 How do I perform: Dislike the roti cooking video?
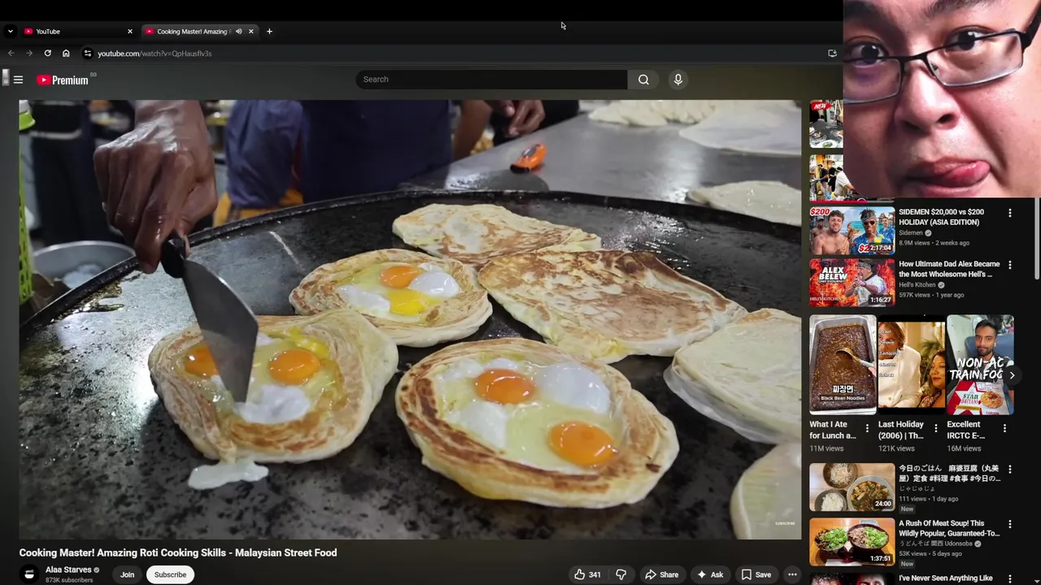pos(621,574)
